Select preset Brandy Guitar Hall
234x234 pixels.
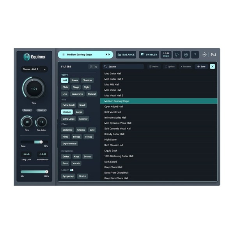[x=159, y=134]
